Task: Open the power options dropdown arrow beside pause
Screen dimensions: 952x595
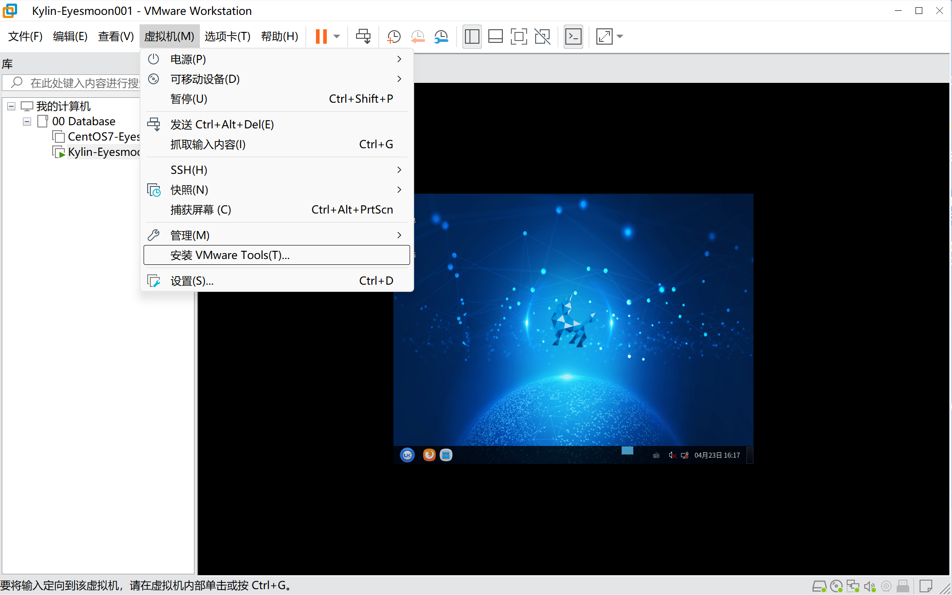Action: tap(337, 36)
